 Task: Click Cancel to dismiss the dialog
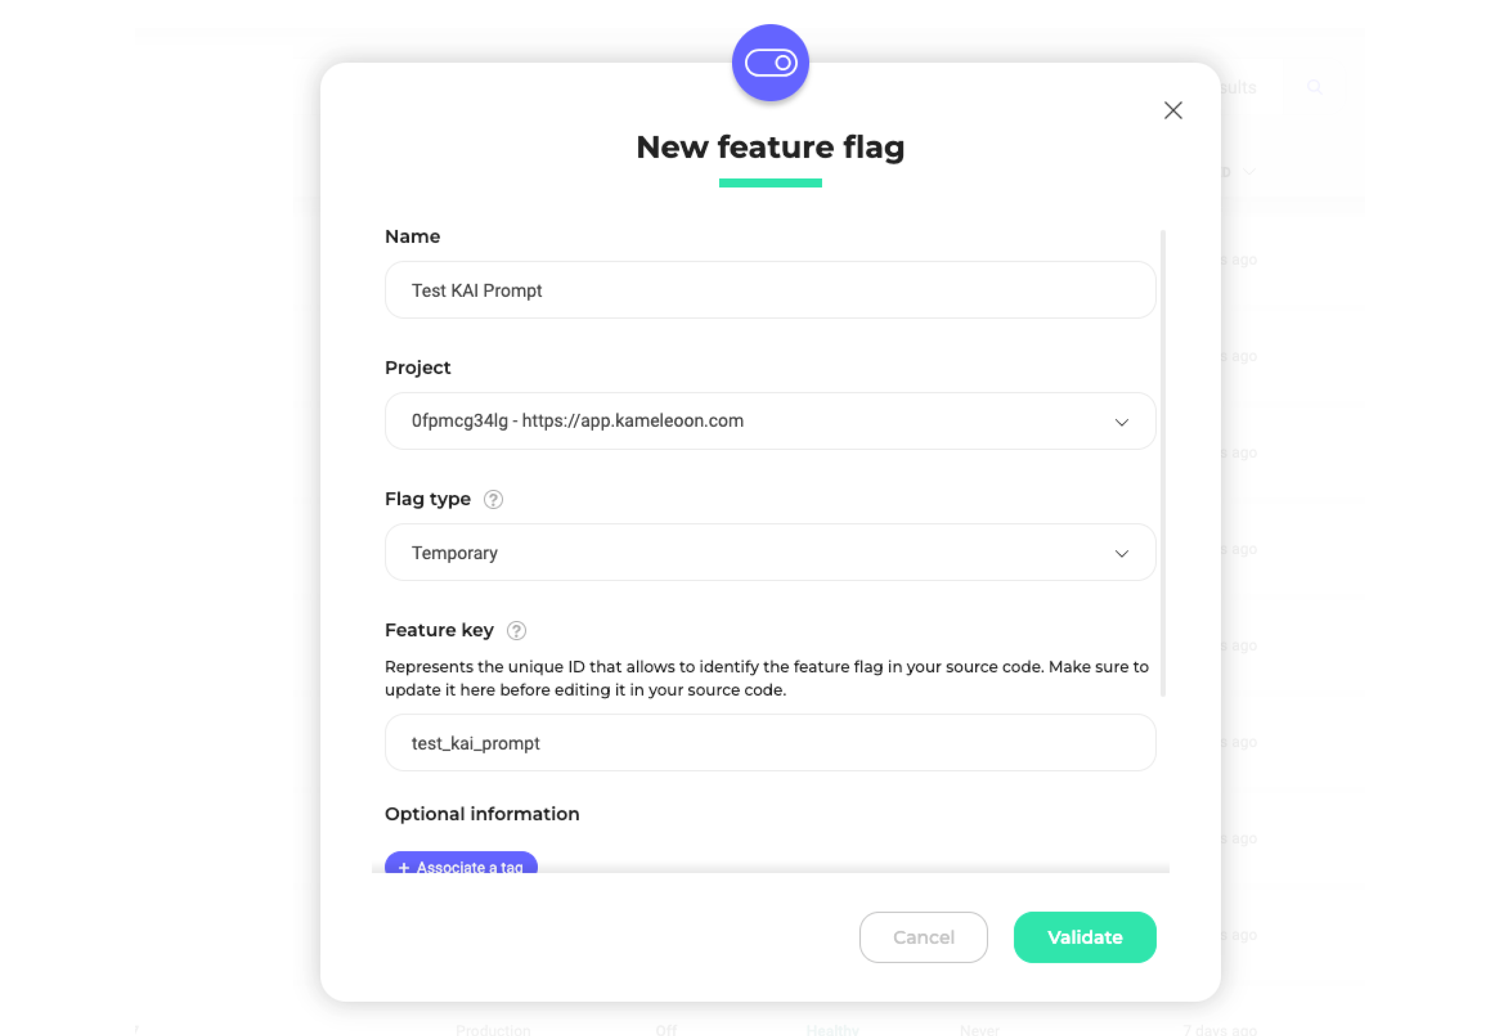coord(924,937)
